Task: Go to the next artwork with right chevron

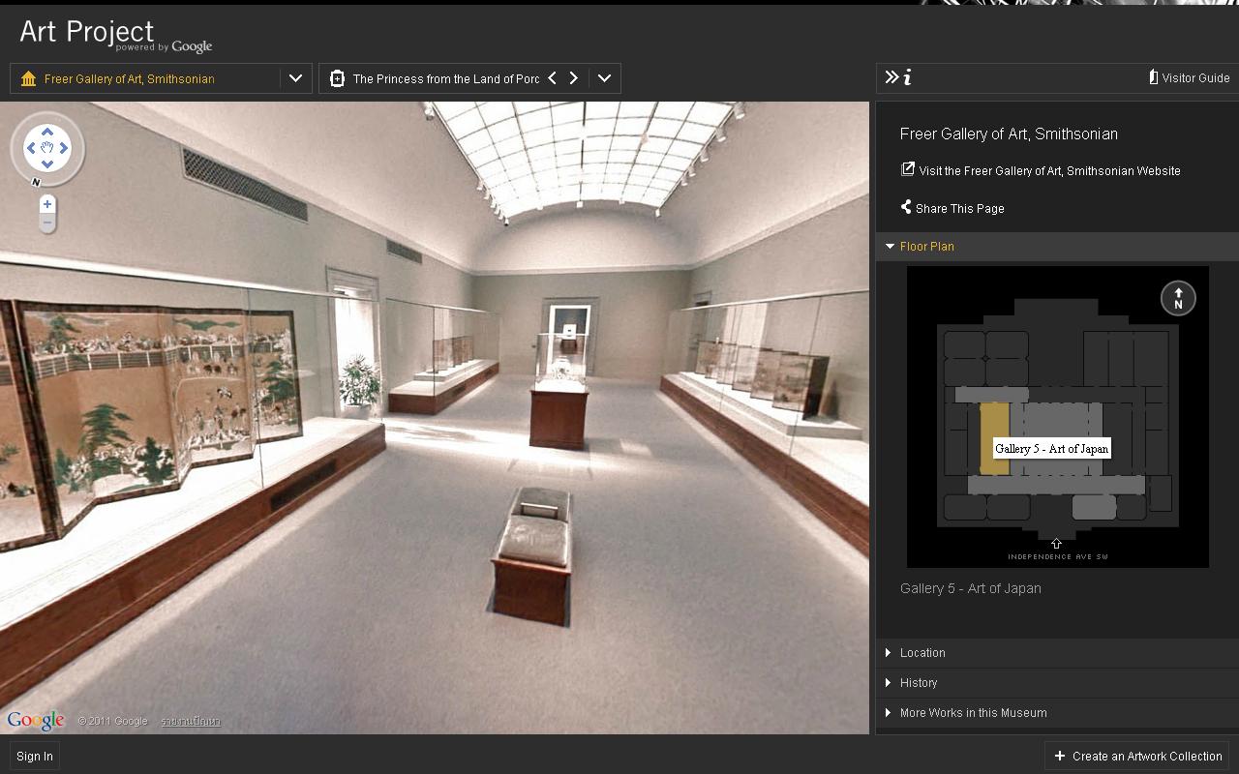Action: 573,78
